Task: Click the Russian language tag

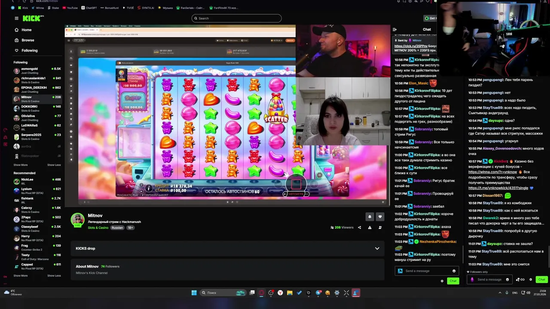Action: click(117, 228)
